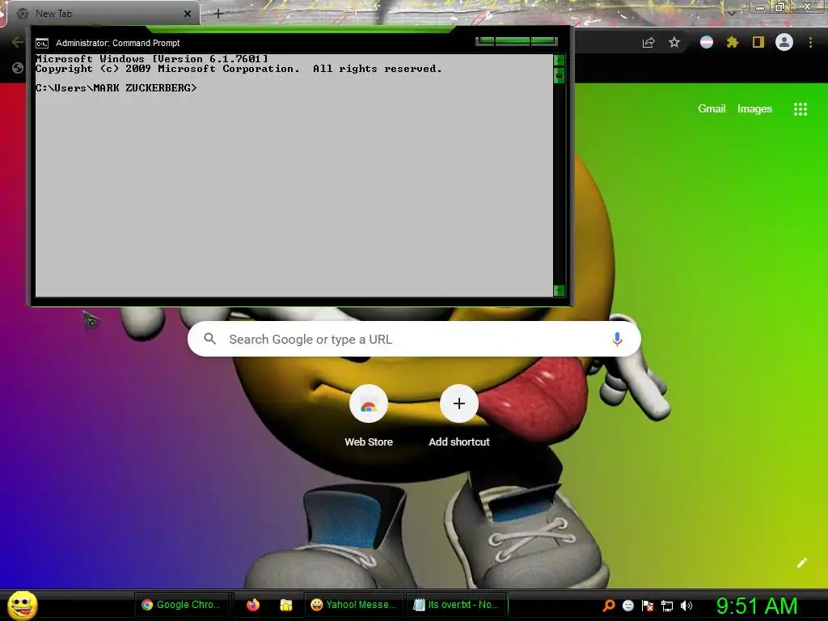Customize Chrome with the pencil icon

click(801, 563)
